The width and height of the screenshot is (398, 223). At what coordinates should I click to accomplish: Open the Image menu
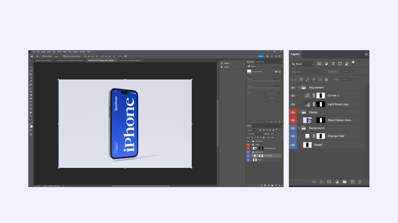pos(43,52)
